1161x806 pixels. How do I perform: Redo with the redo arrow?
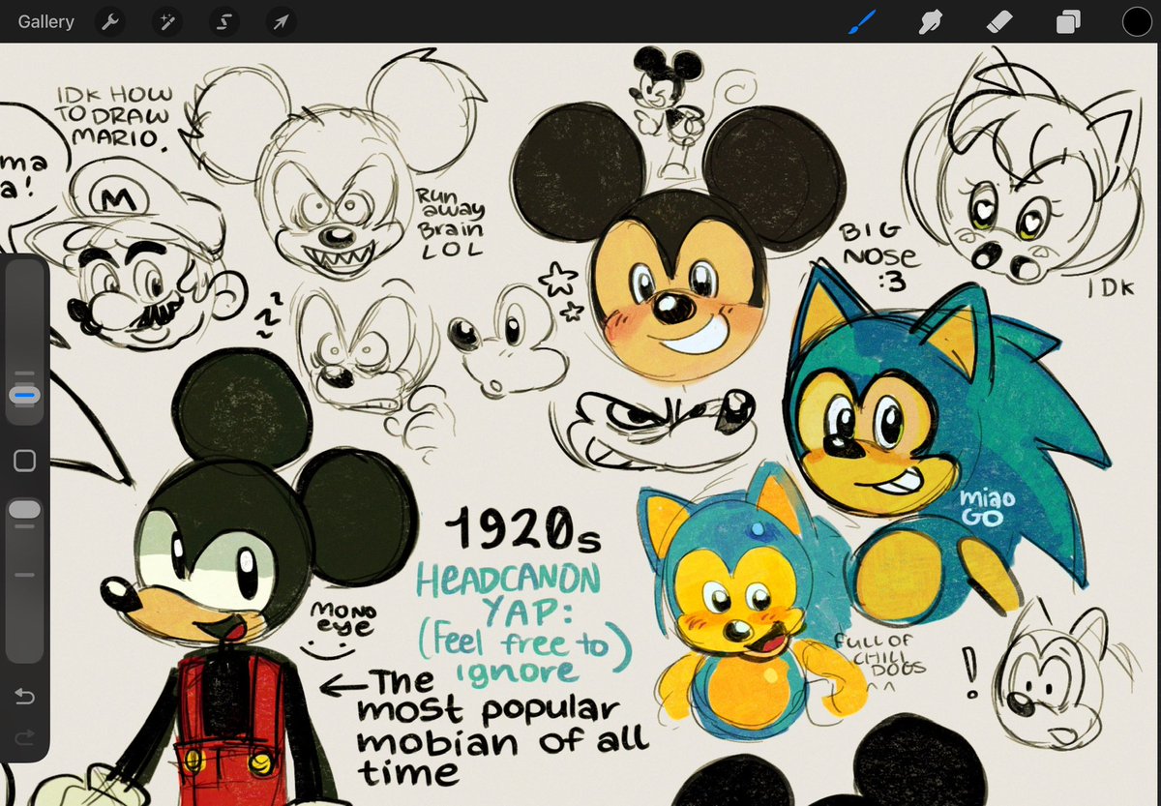tap(25, 737)
